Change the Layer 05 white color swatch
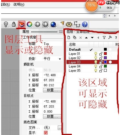Viewport: 120px width, 135px height. click(105, 70)
